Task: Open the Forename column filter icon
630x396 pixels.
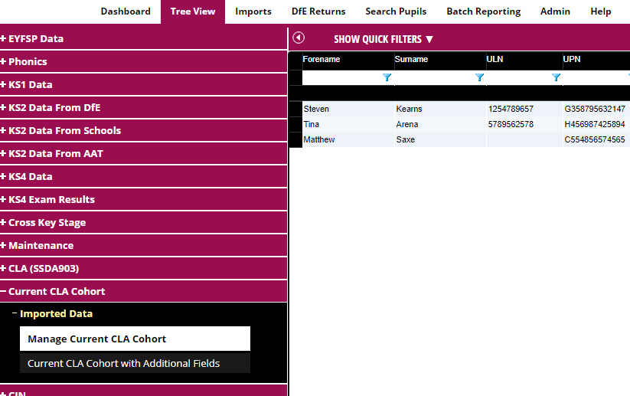Action: click(x=387, y=77)
